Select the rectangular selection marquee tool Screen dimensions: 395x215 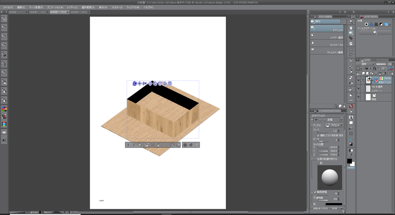[x=351, y=49]
